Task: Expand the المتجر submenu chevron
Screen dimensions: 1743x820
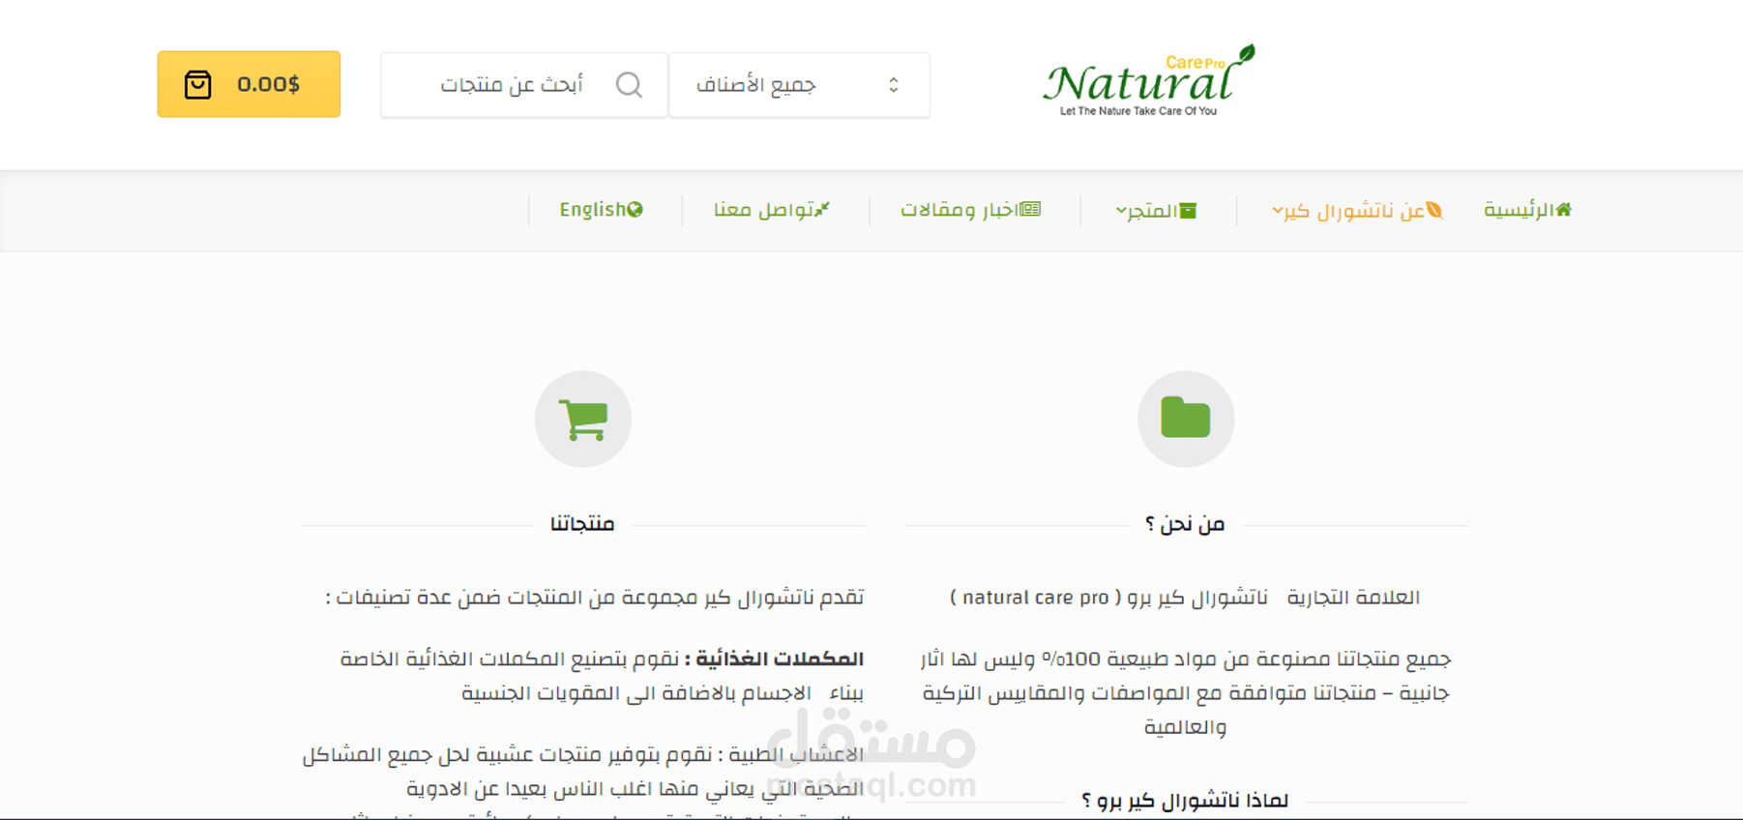Action: [x=1121, y=211]
